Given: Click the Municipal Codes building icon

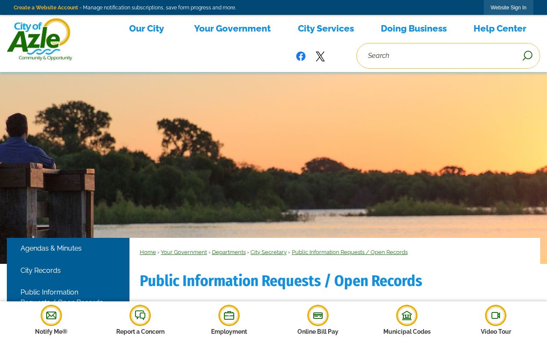Looking at the screenshot, I should pos(407,315).
